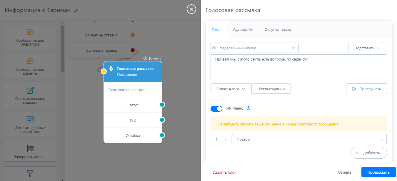Select the 'Завершить диалог' flag icon
This screenshot has width=397, height=181.
[30, 148]
